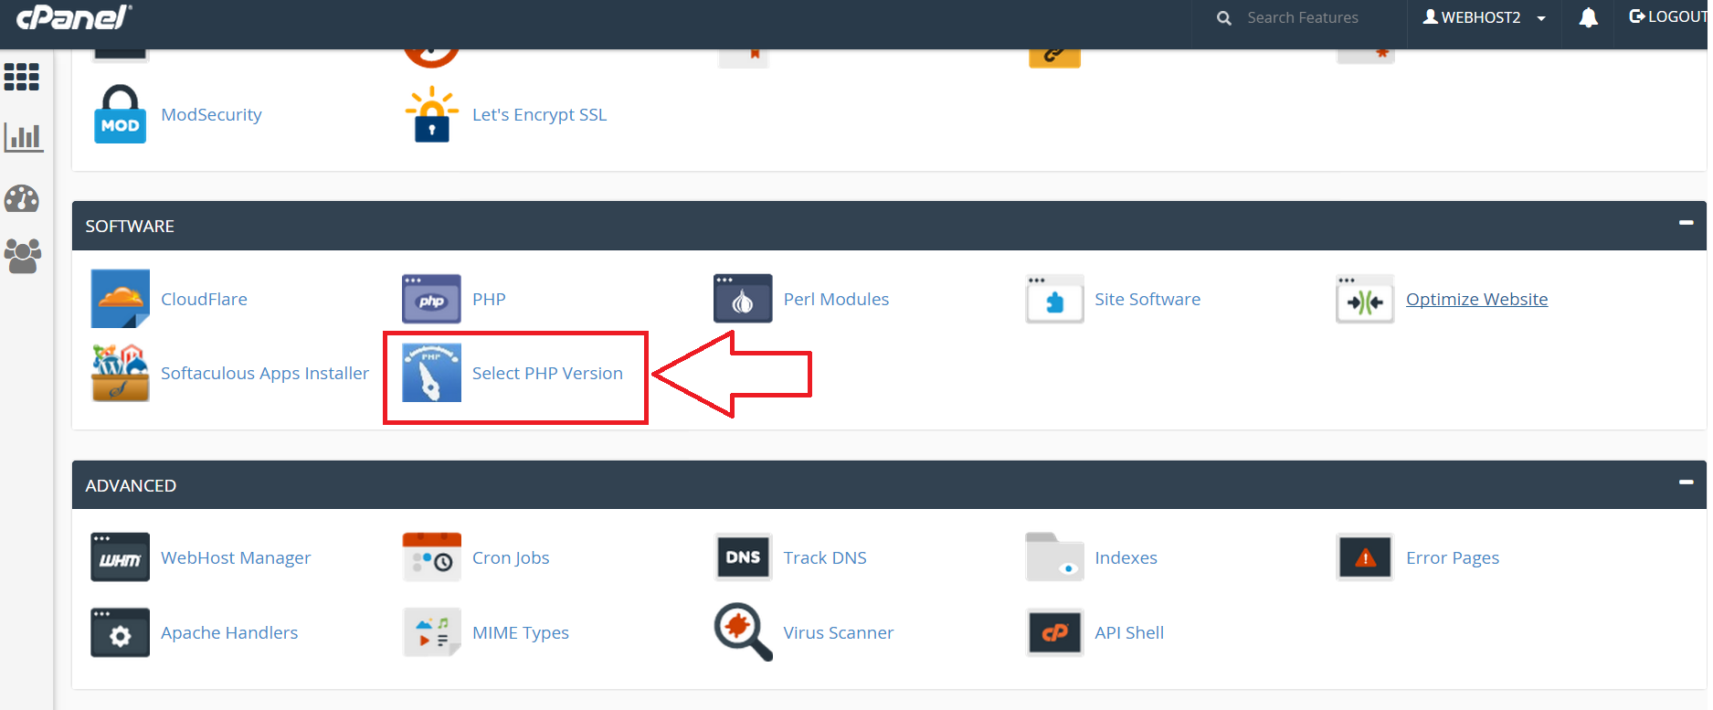
Task: Click the notifications bell icon
Action: 1589,17
